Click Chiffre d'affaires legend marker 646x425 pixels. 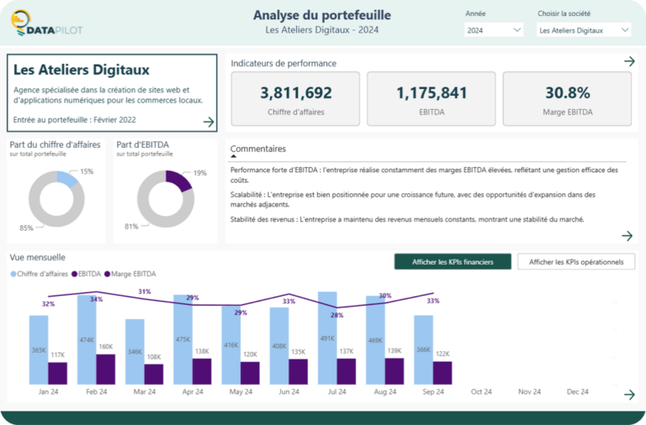(x=13, y=274)
